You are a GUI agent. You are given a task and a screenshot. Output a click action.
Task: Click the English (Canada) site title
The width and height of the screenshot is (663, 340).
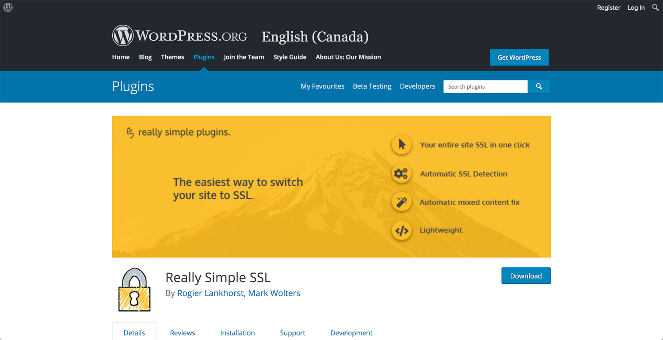pos(315,37)
